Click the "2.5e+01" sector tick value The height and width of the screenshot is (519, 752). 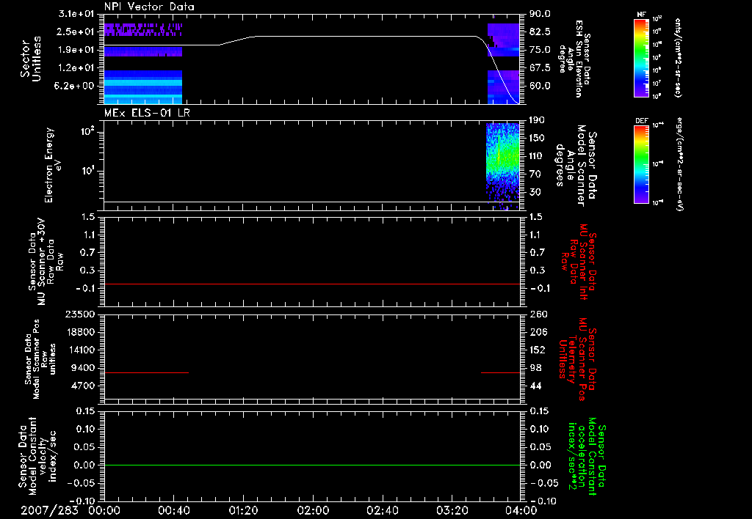pyautogui.click(x=76, y=32)
